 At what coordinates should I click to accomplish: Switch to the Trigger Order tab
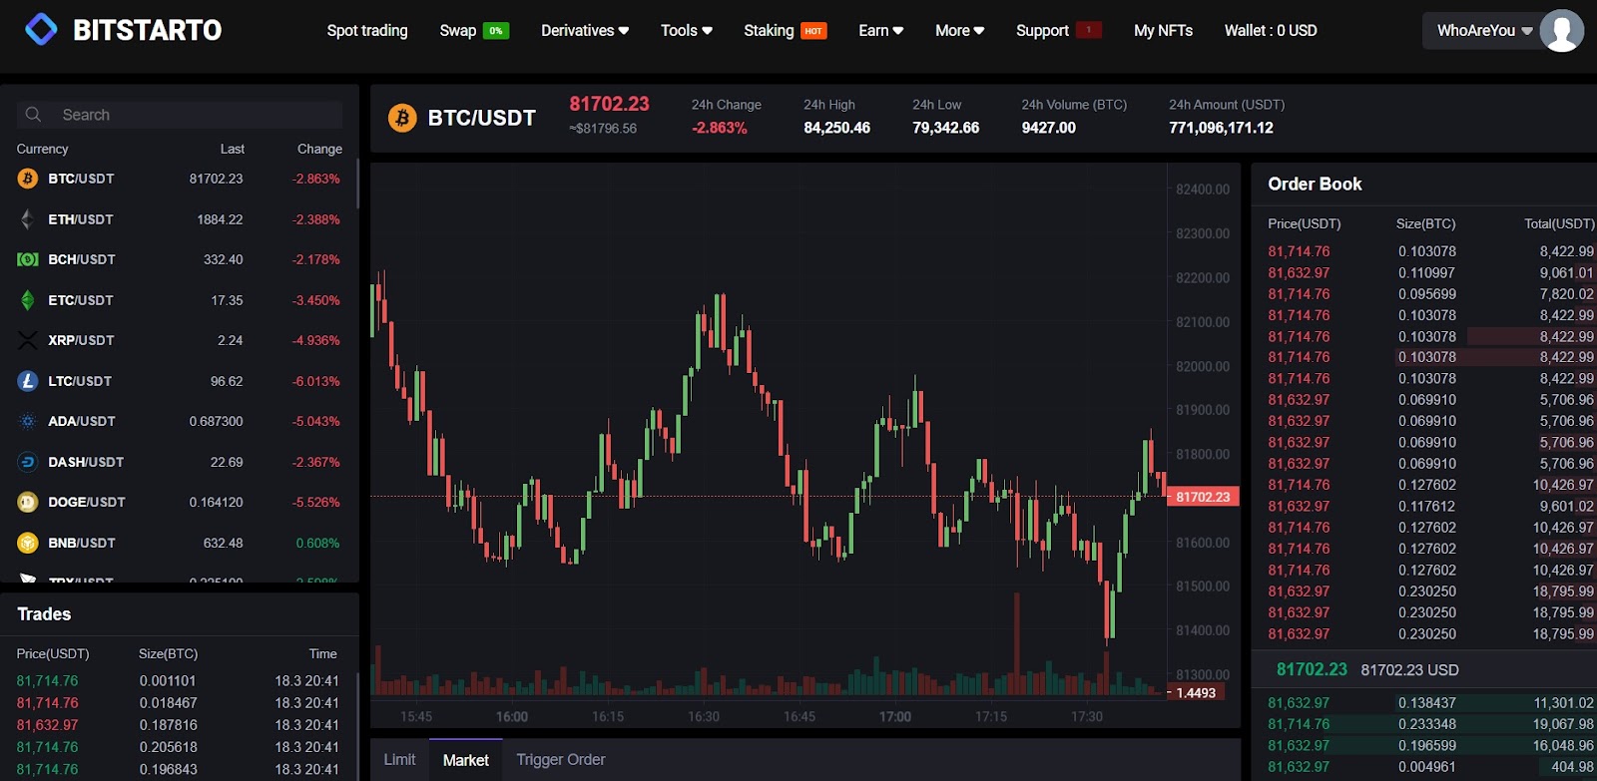pos(561,760)
